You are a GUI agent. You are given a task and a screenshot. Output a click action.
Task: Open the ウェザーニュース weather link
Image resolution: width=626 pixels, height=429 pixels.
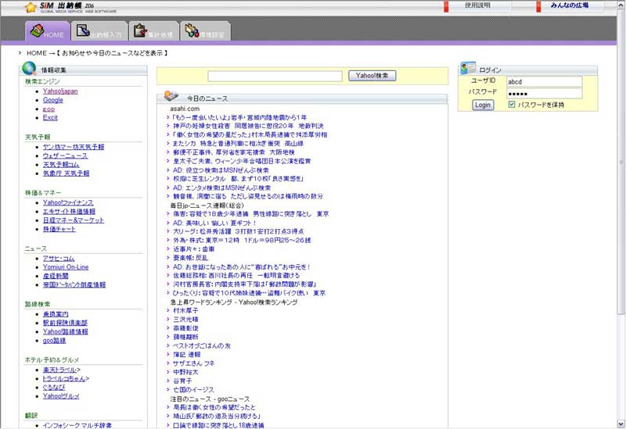65,156
